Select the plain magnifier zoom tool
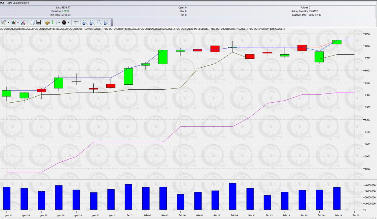 99,22
